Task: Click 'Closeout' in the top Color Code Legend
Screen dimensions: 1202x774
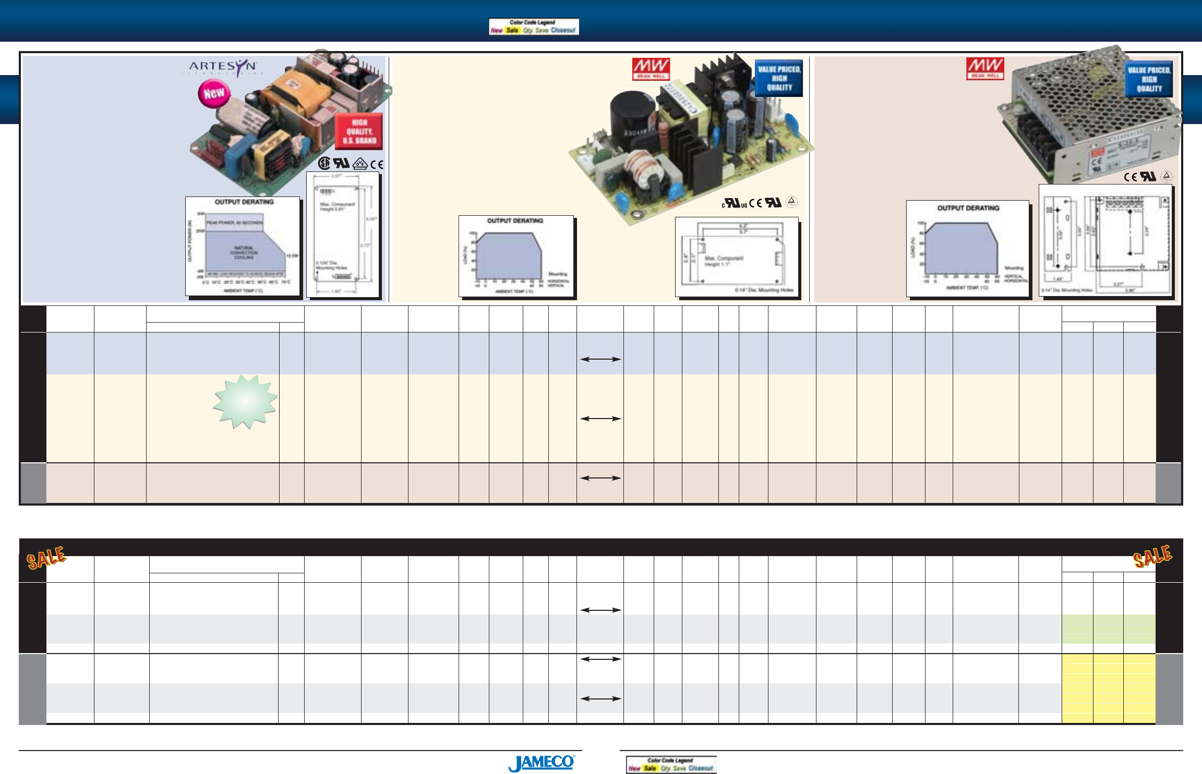Action: (563, 30)
